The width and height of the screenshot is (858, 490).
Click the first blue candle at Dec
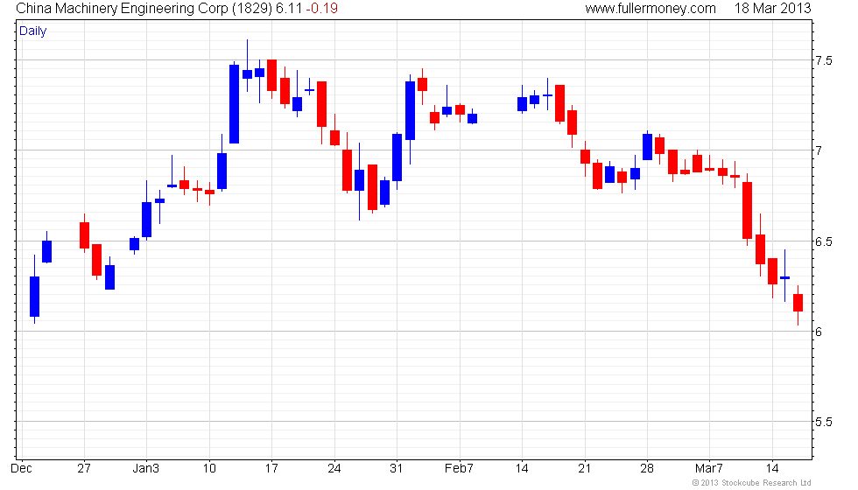click(34, 297)
